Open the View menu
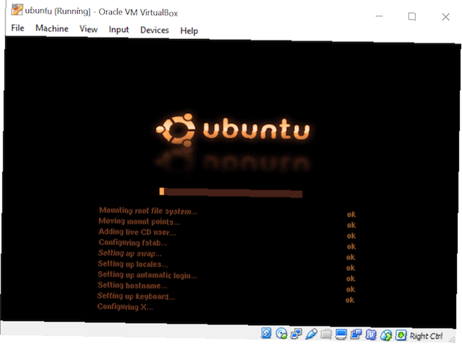 88,29
